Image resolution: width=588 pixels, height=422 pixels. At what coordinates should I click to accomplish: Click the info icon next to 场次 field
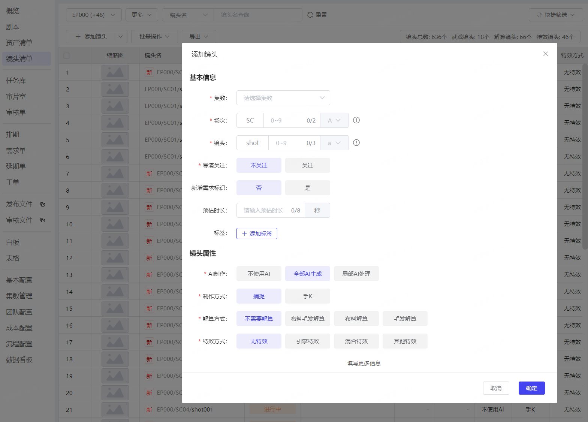pos(356,120)
